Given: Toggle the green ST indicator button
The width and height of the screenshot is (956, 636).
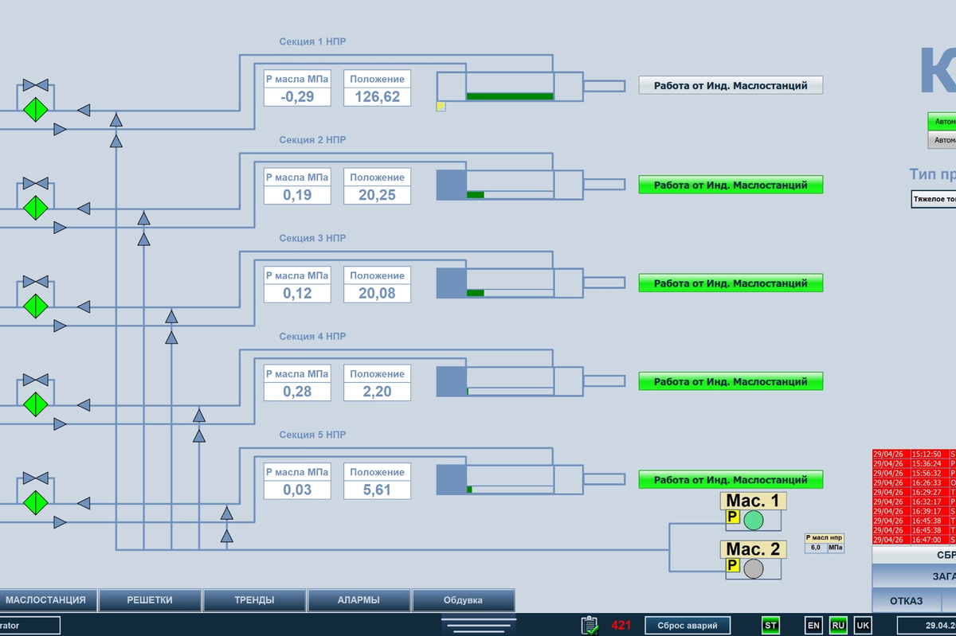Looking at the screenshot, I should click(x=770, y=626).
